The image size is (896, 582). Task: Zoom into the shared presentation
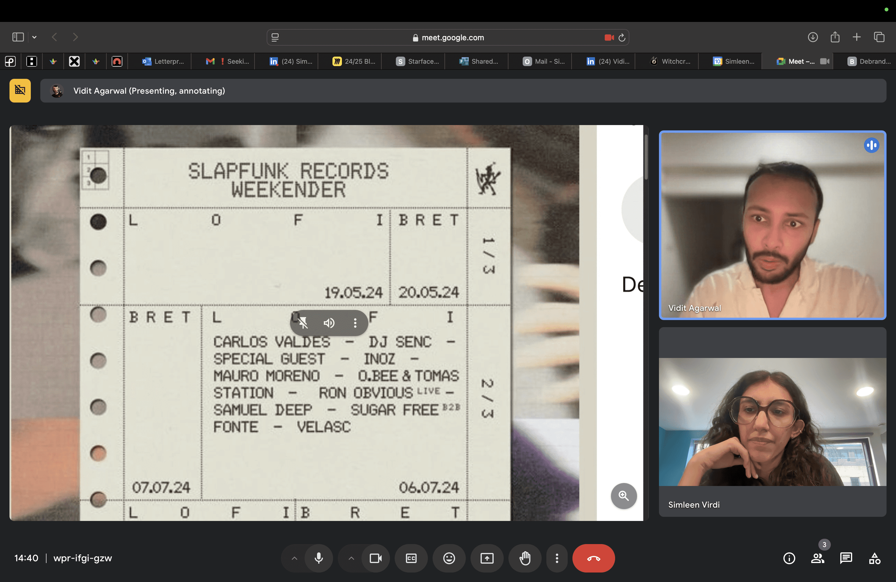pyautogui.click(x=623, y=496)
